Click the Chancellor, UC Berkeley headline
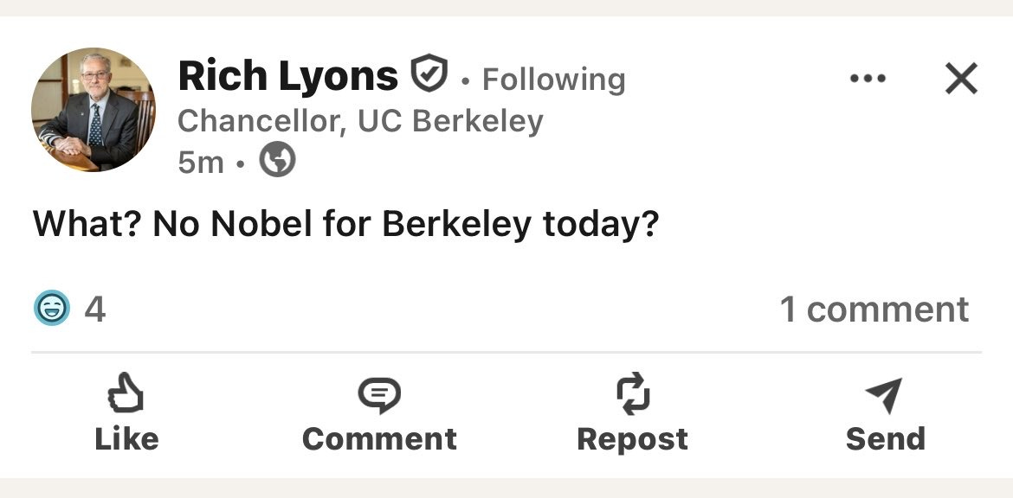 pos(360,121)
